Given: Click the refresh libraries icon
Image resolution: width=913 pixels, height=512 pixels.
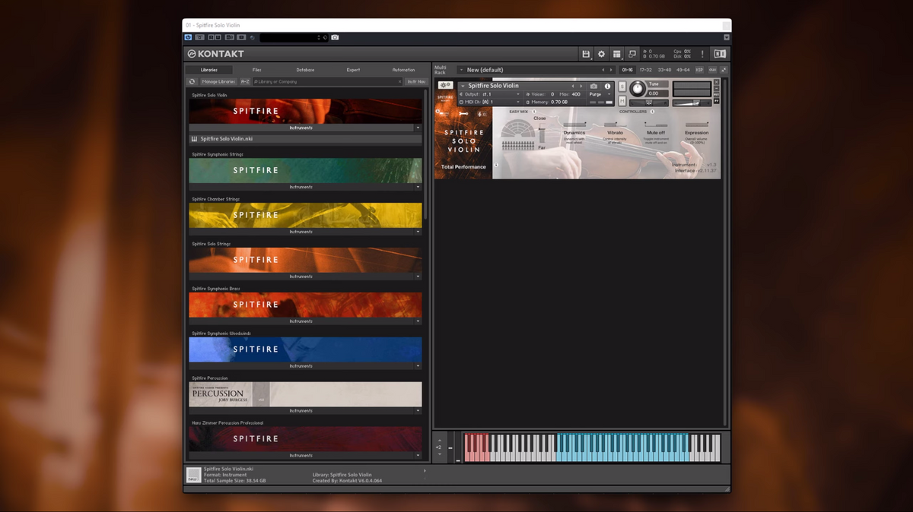Looking at the screenshot, I should coord(192,81).
